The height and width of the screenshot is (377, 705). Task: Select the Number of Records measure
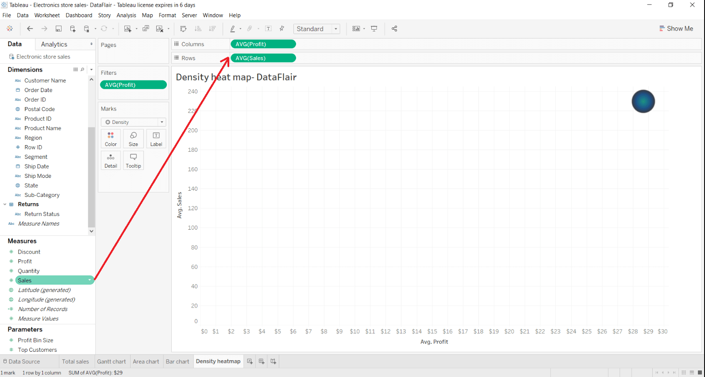[43, 309]
